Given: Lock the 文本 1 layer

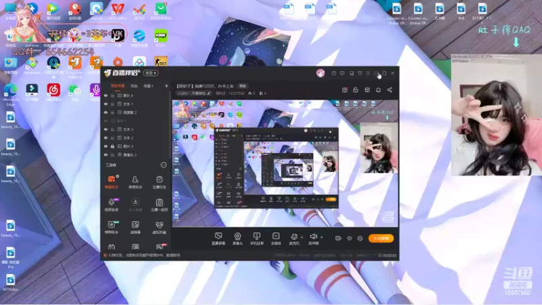Looking at the screenshot, I should pyautogui.click(x=112, y=104).
